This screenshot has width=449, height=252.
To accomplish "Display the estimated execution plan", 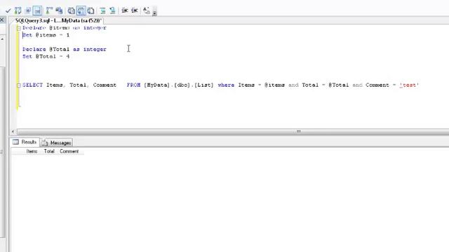I will (x=18, y=10).
